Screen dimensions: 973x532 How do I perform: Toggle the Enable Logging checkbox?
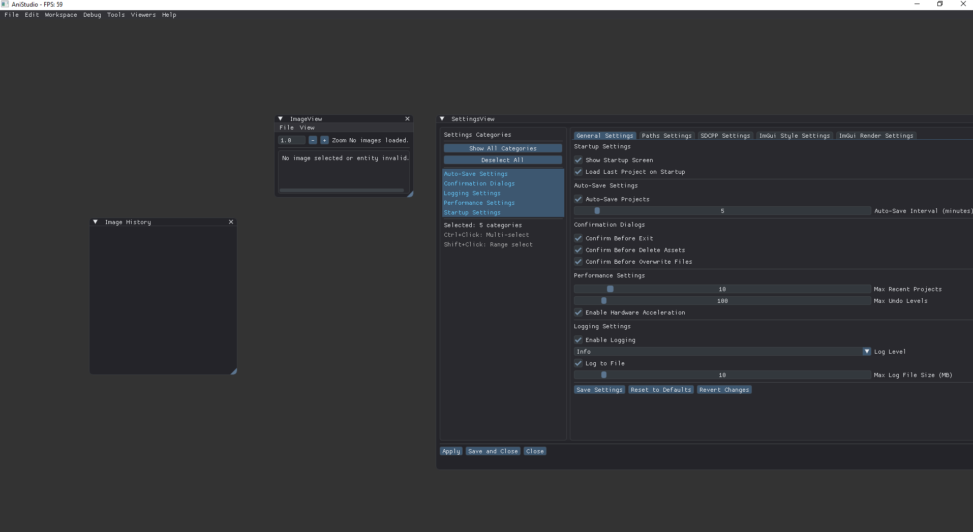579,340
